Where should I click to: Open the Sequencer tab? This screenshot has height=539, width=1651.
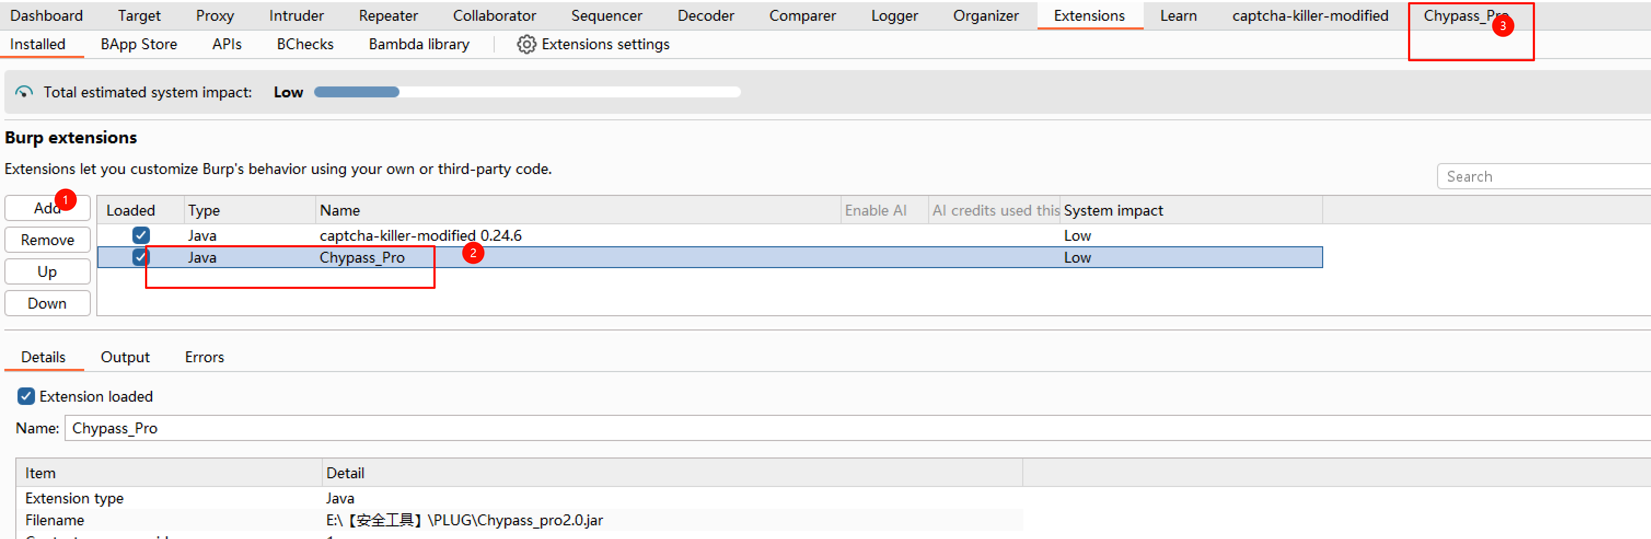606,15
